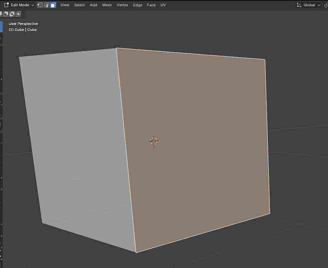
Task: Click the second selection mode icon under Edit Mode
Action: [6, 14]
